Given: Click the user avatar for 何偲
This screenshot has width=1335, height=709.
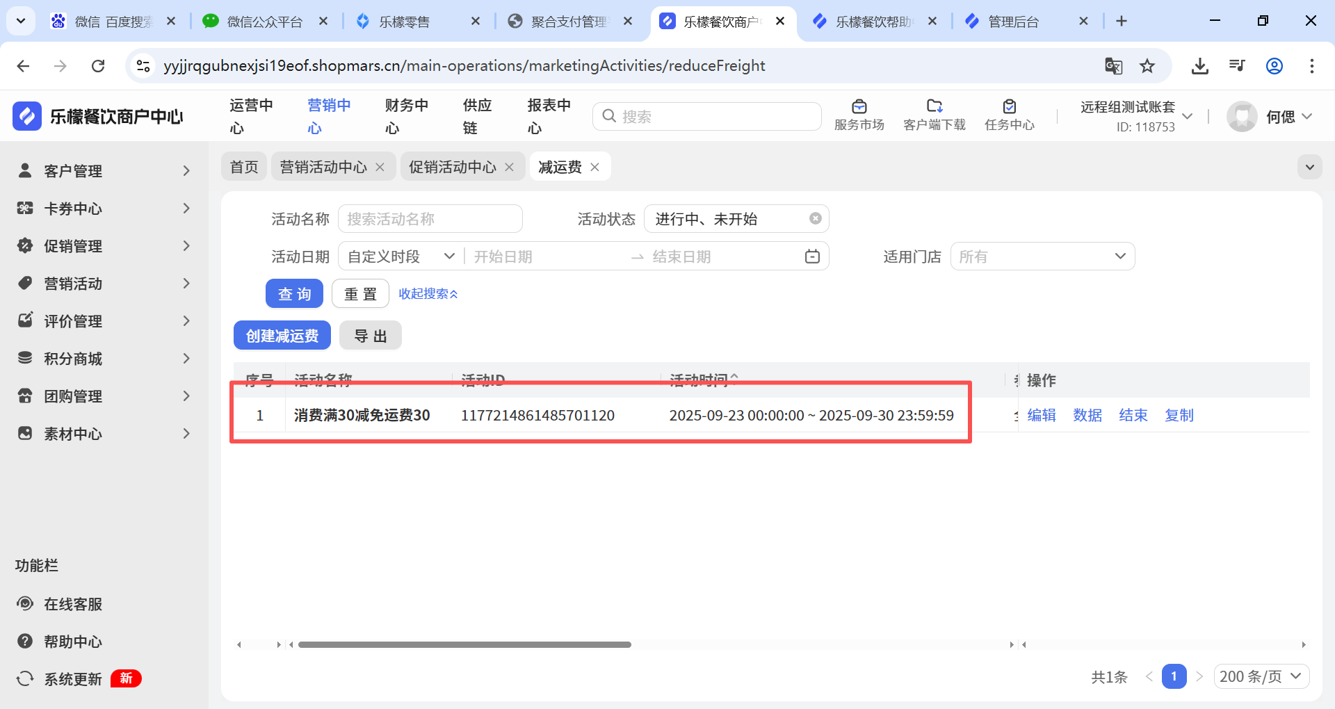Looking at the screenshot, I should [1242, 116].
